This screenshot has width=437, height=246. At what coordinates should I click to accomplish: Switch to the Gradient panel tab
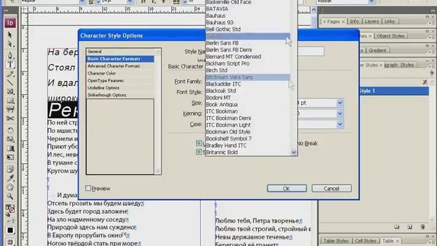(378, 51)
